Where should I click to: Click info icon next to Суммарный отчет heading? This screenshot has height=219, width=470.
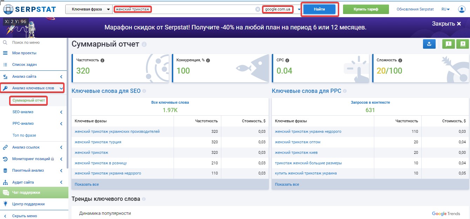(144, 45)
